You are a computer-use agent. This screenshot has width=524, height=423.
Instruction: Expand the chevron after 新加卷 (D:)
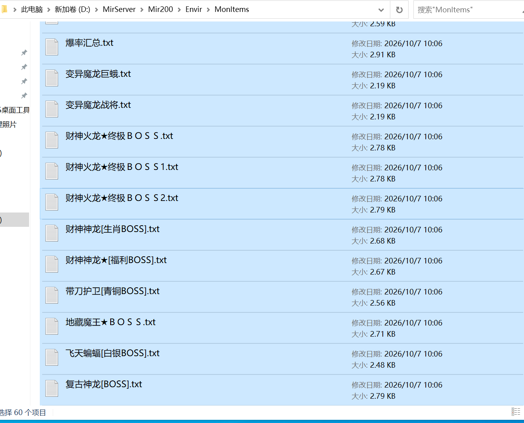click(96, 10)
